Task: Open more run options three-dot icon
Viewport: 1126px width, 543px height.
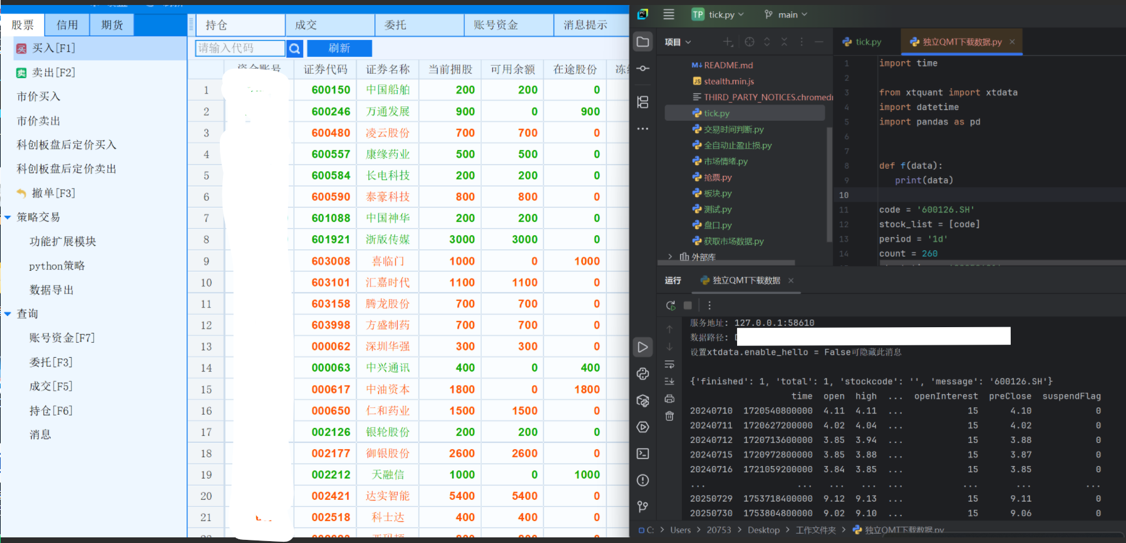Action: coord(710,305)
